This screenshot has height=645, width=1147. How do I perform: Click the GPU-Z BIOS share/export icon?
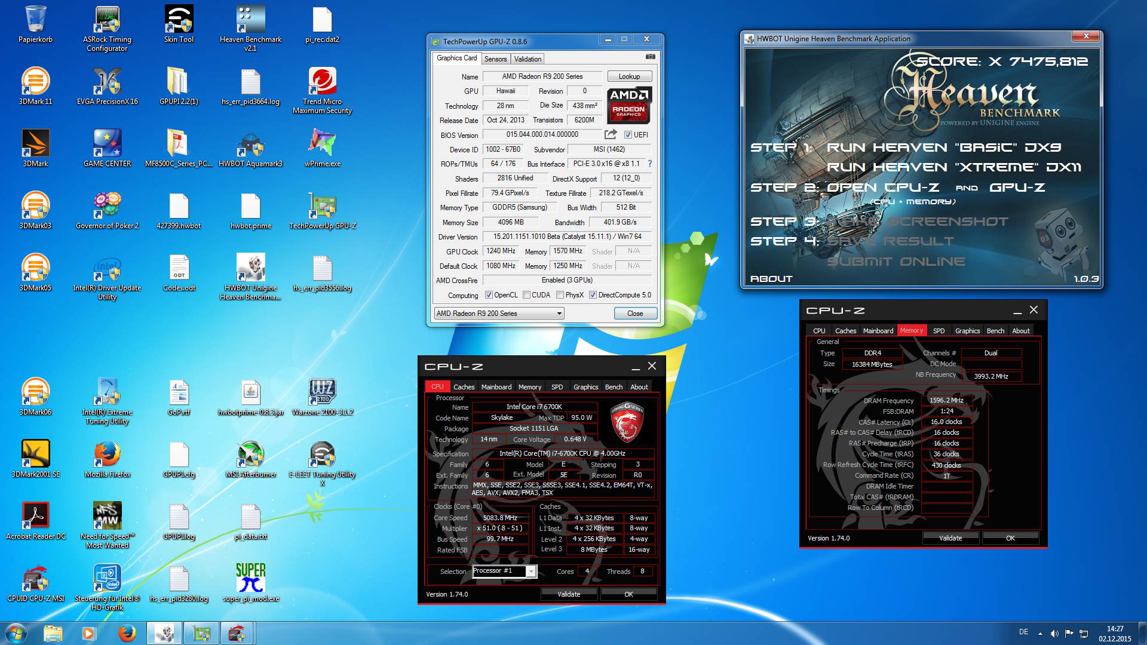pos(611,134)
